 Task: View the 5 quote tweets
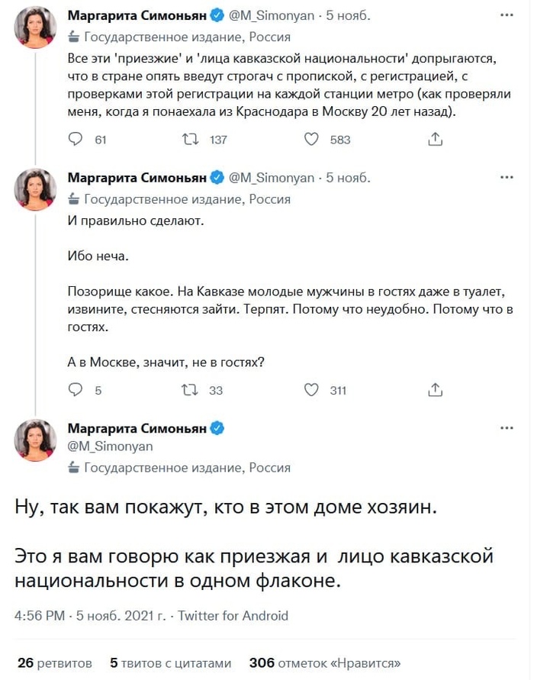tap(170, 662)
